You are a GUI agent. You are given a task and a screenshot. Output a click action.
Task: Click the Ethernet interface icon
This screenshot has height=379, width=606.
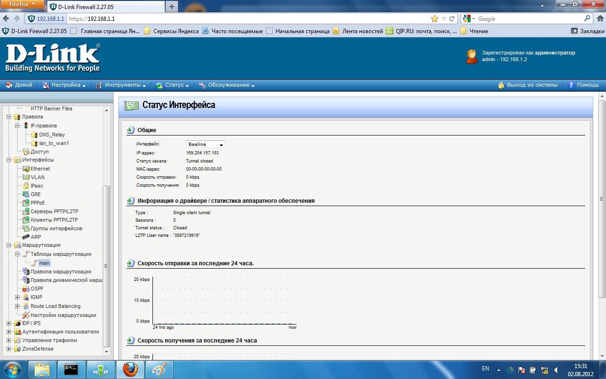pos(26,169)
